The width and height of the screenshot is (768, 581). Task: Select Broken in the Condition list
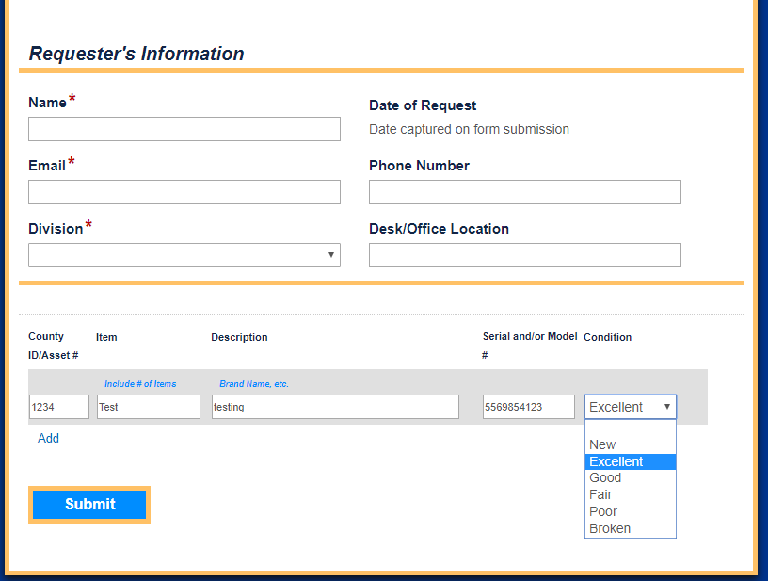610,528
